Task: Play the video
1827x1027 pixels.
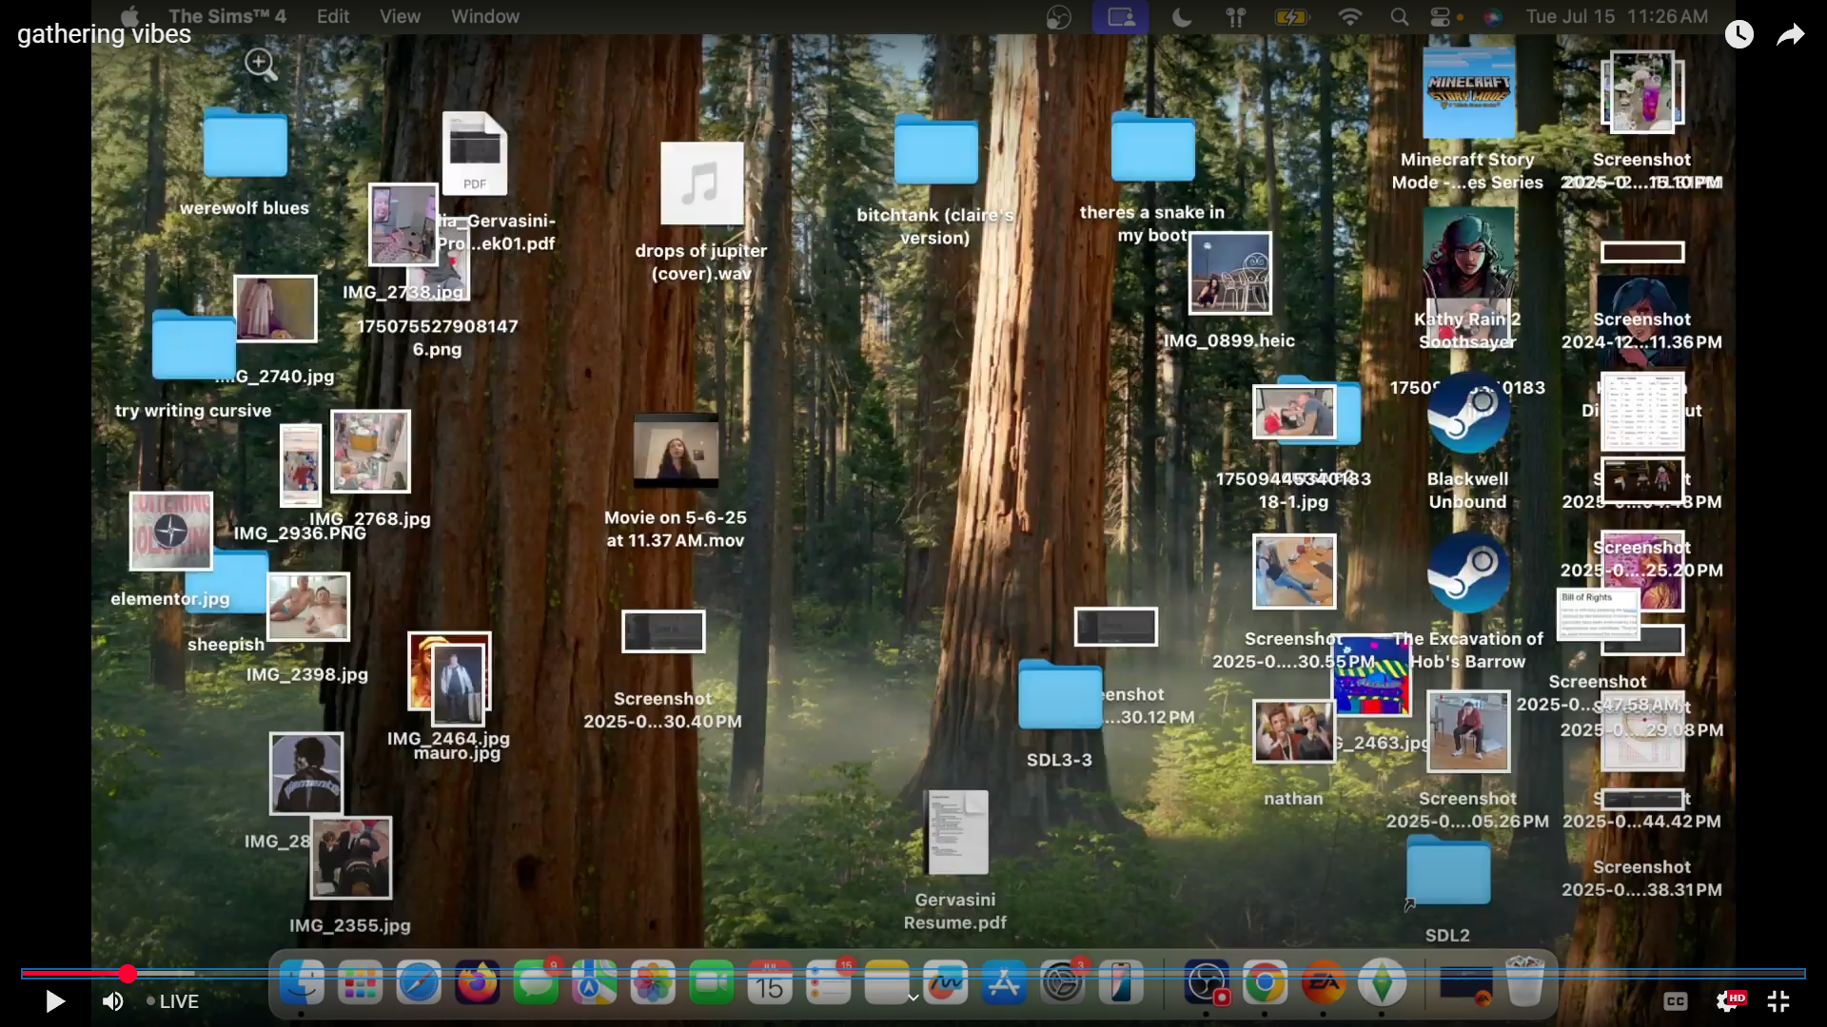Action: pos(54,1001)
